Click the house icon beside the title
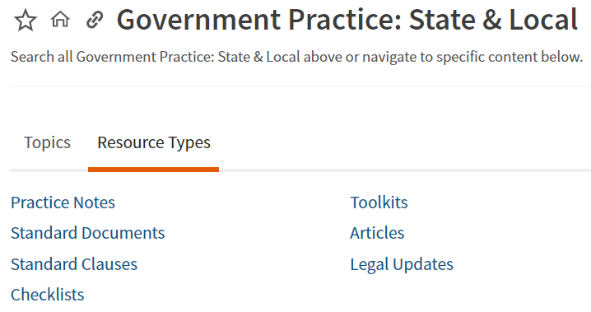This screenshot has width=591, height=312. [x=60, y=19]
